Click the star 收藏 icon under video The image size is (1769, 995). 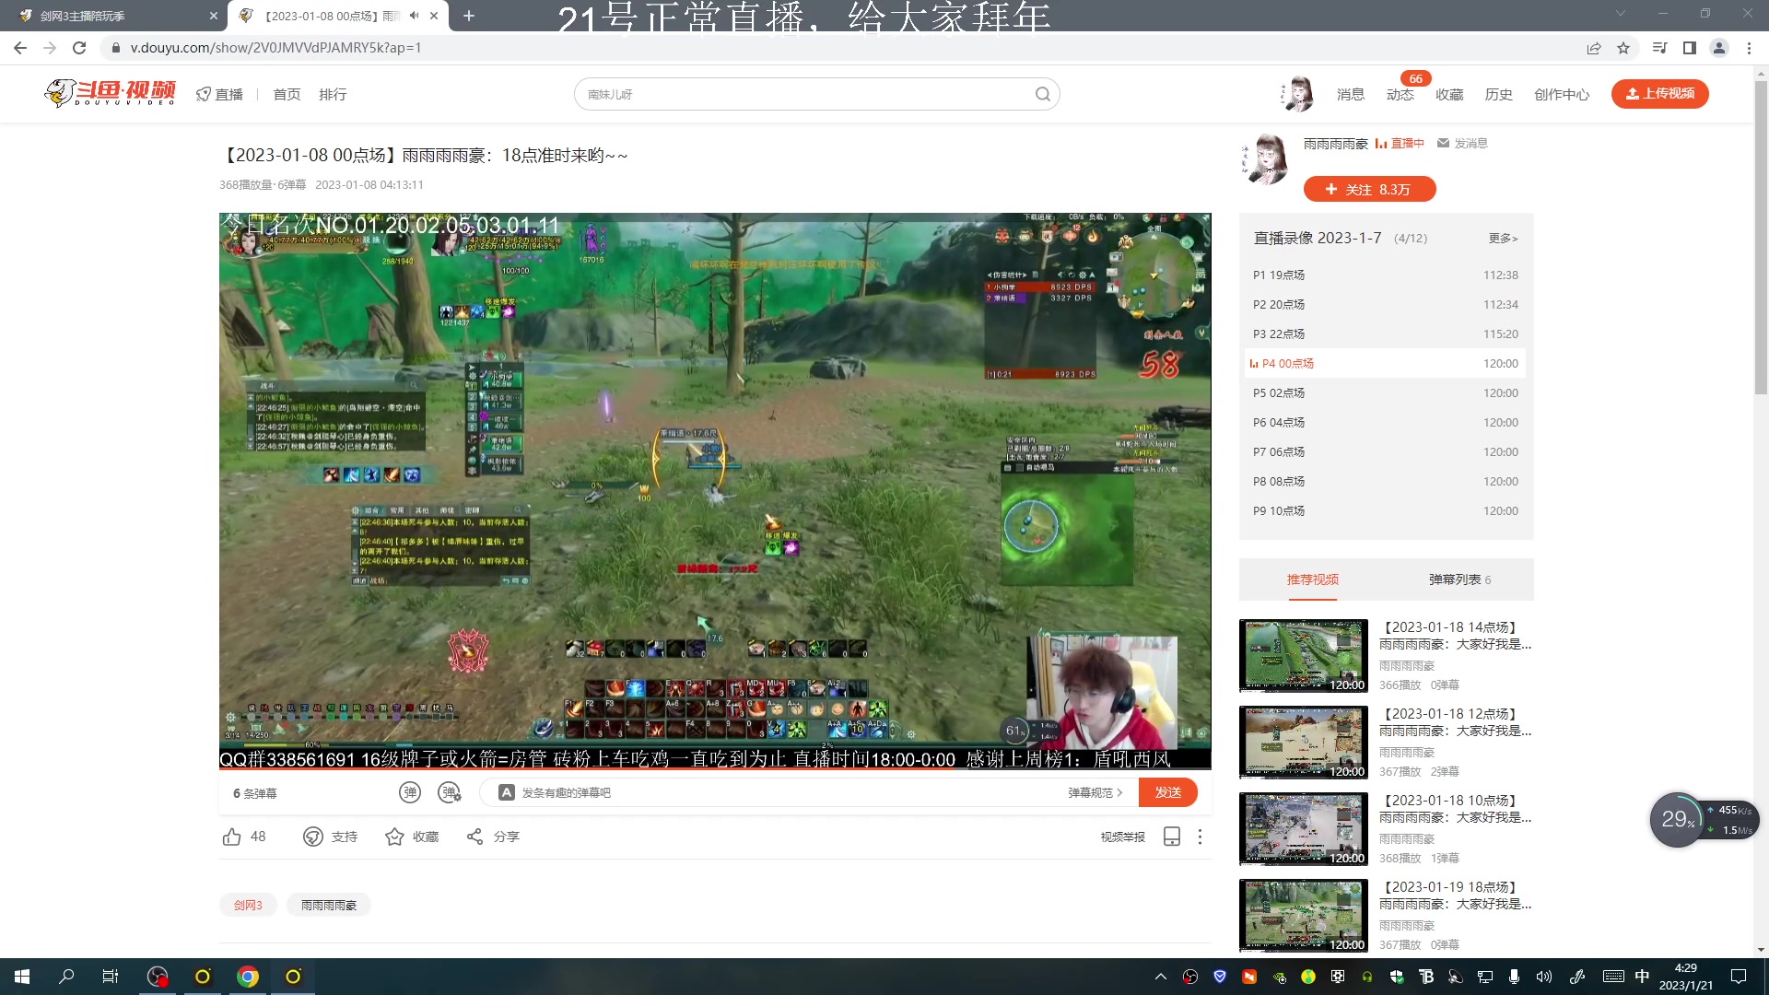[394, 837]
